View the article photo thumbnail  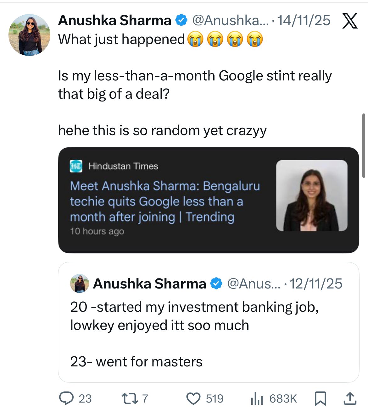tap(312, 195)
